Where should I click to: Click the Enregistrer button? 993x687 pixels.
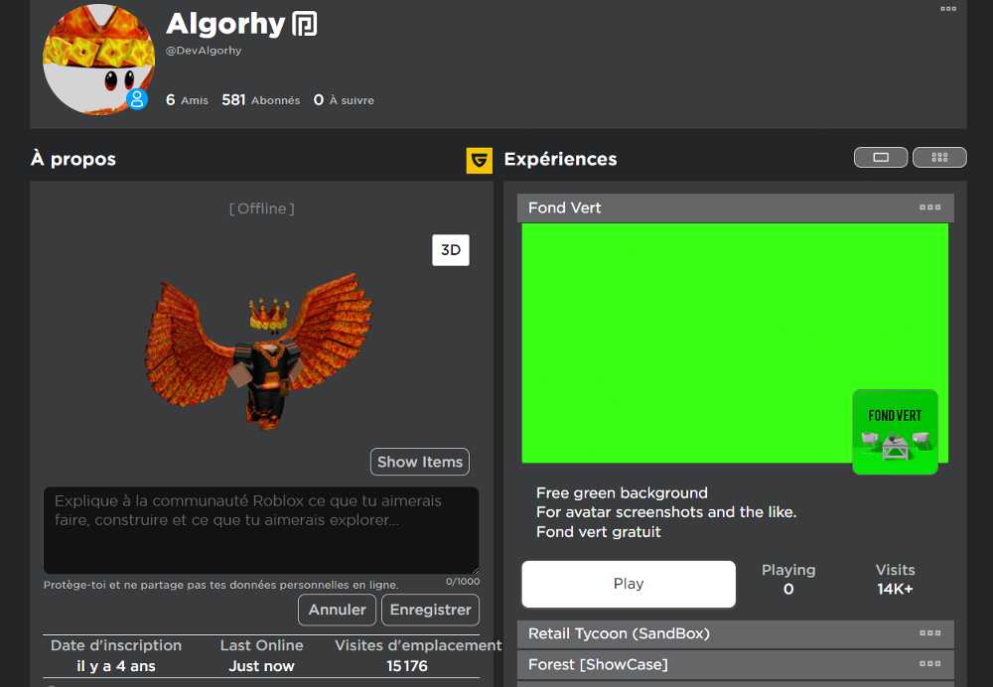(430, 610)
